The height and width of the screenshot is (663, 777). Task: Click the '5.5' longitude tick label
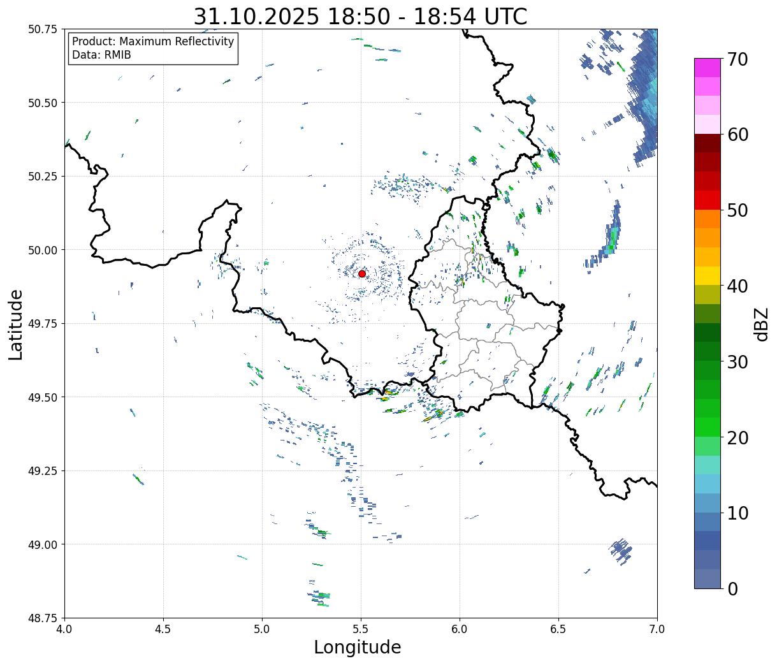click(361, 629)
